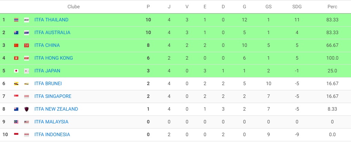Open the ITFA THAILAND team link

pos(51,20)
